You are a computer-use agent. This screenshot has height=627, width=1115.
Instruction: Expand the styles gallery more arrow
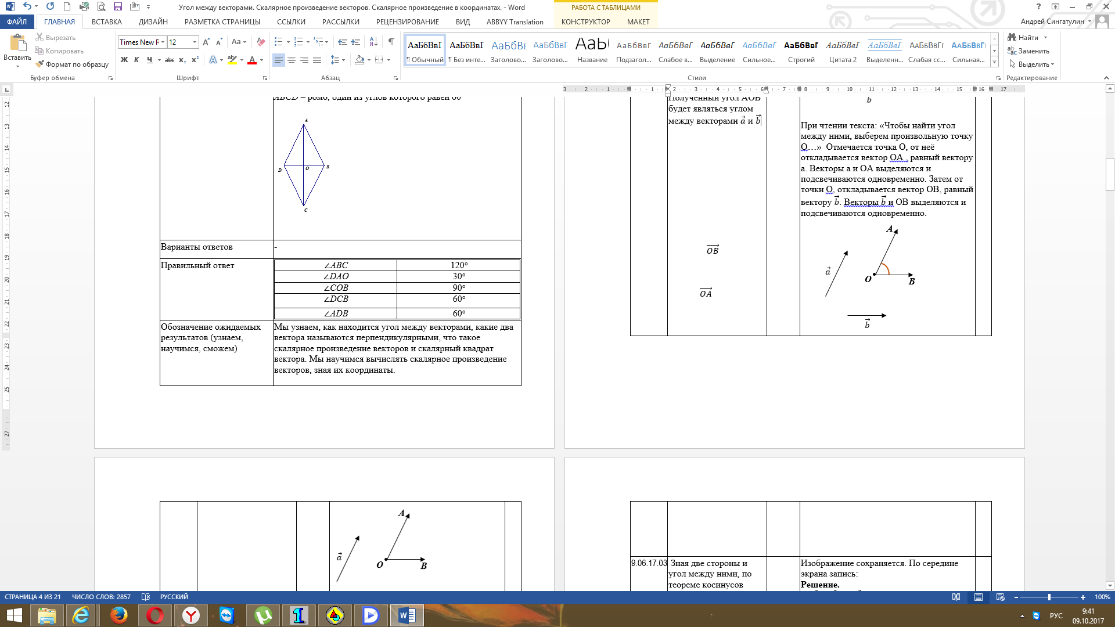coord(994,62)
